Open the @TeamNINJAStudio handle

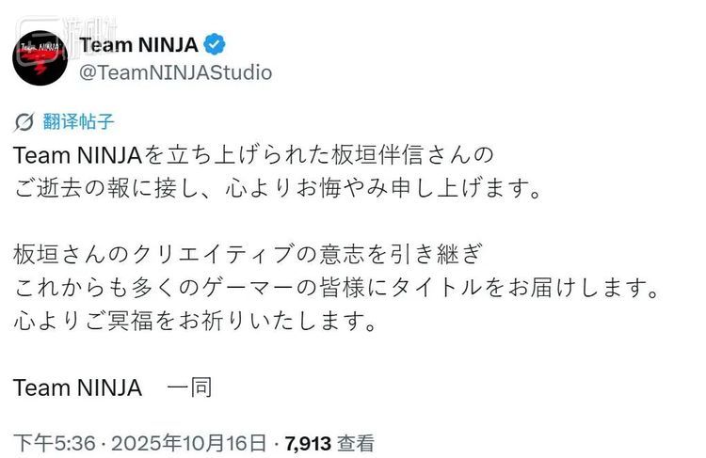point(176,72)
